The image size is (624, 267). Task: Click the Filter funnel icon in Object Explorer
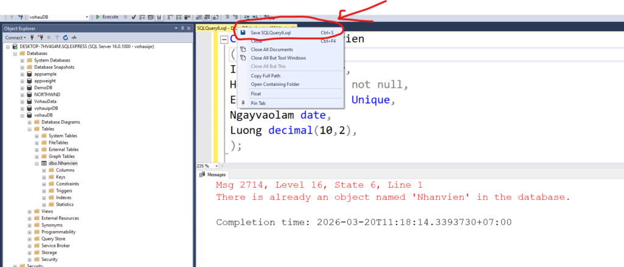click(57, 38)
